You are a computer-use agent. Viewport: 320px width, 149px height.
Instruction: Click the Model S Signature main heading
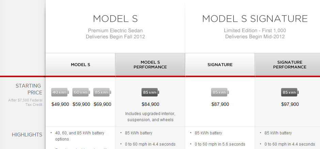tap(255, 19)
